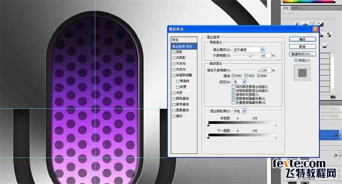Click the fill opacity field showing 100

(266, 70)
